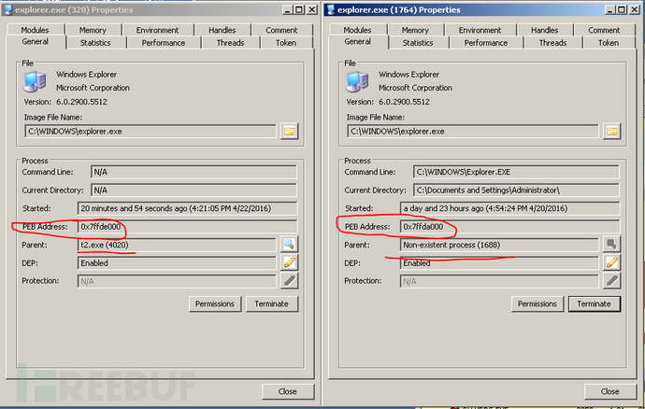Open Threads tab in explorer.exe (1764) window

click(x=552, y=43)
